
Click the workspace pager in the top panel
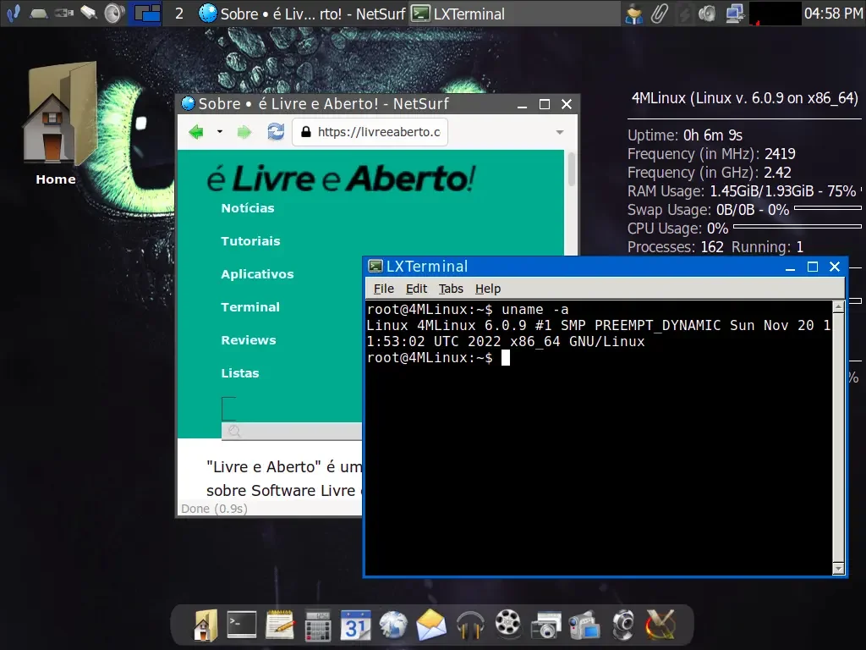(x=145, y=13)
